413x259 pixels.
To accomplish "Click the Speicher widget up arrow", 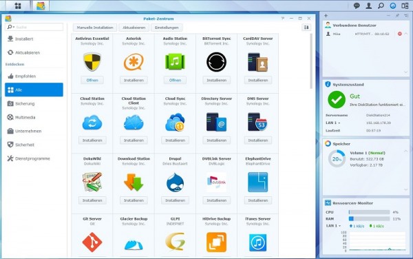I will (406, 151).
